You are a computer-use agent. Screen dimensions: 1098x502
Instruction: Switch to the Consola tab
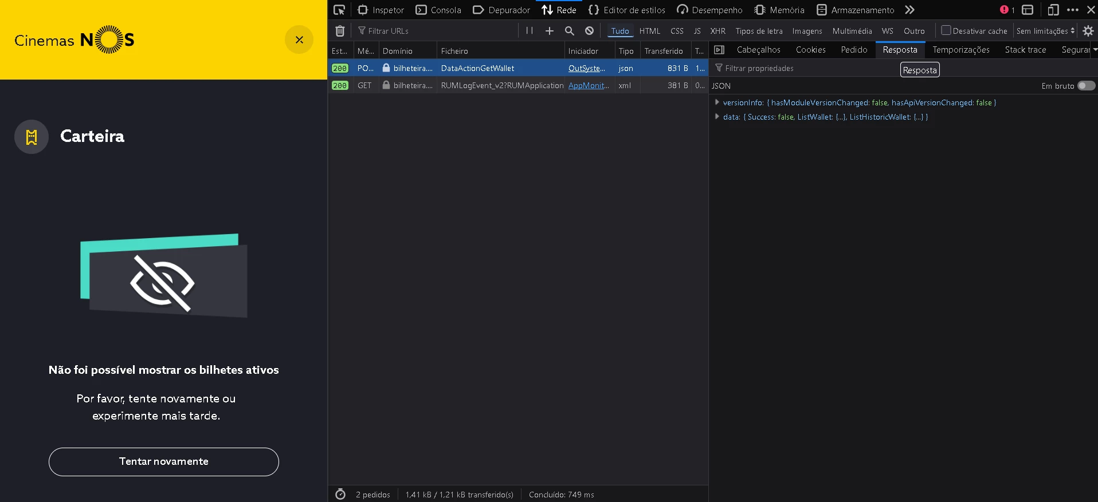(x=438, y=10)
